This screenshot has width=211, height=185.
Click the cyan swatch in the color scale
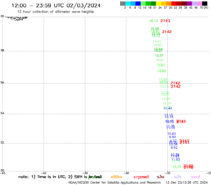pos(128,3)
